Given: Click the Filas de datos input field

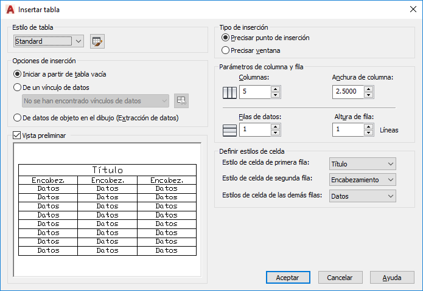Looking at the screenshot, I should 255,130.
